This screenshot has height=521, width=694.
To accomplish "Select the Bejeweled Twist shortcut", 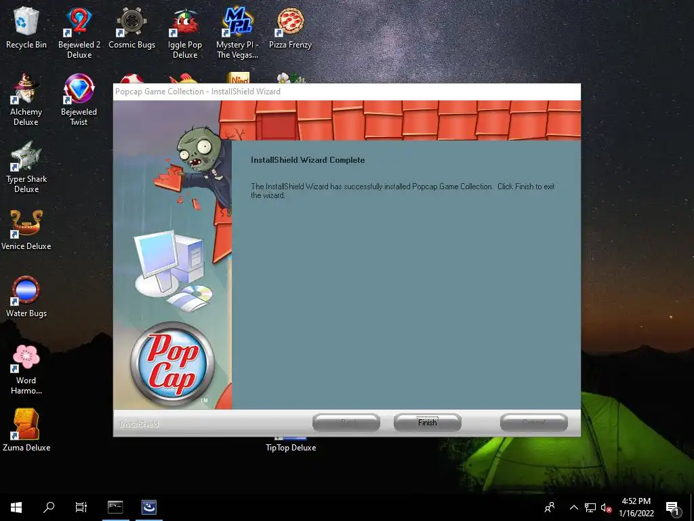I will coord(79,100).
